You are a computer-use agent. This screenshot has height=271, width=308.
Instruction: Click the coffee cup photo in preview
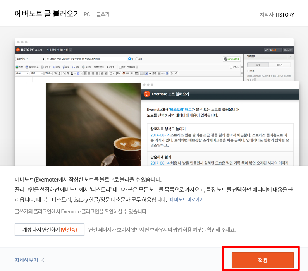[x=93, y=124]
